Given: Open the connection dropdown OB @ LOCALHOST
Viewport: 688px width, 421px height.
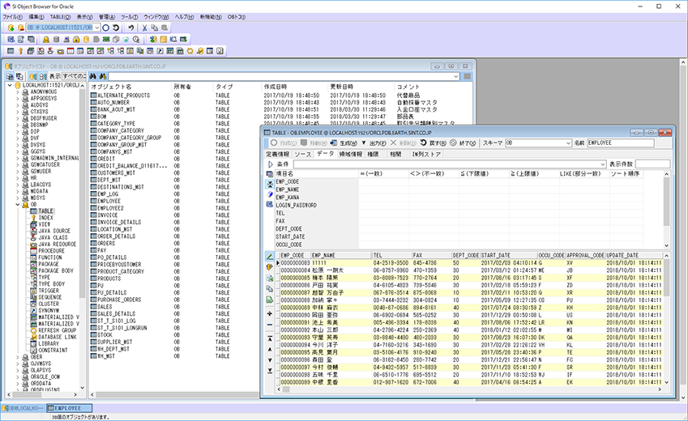Looking at the screenshot, I should [x=96, y=28].
